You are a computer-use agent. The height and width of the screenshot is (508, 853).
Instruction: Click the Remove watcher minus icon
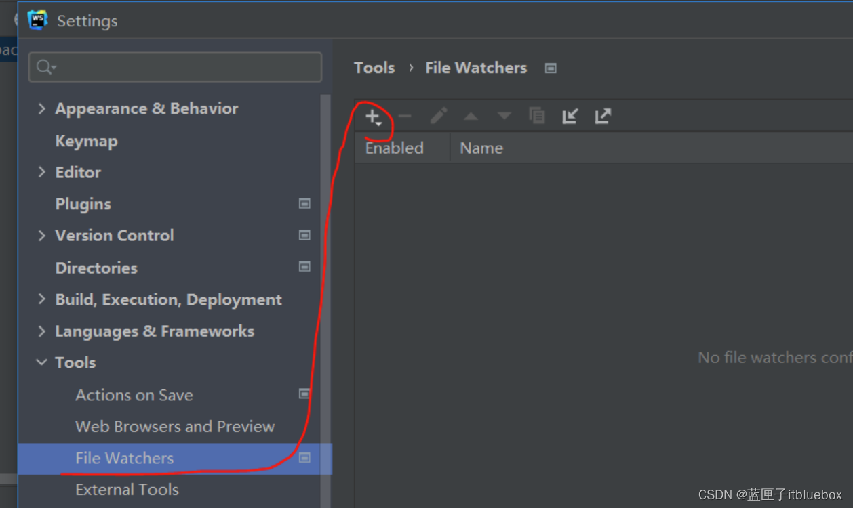point(405,117)
